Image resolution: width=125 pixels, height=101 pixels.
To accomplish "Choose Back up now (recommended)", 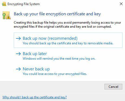I will click(x=68, y=40).
